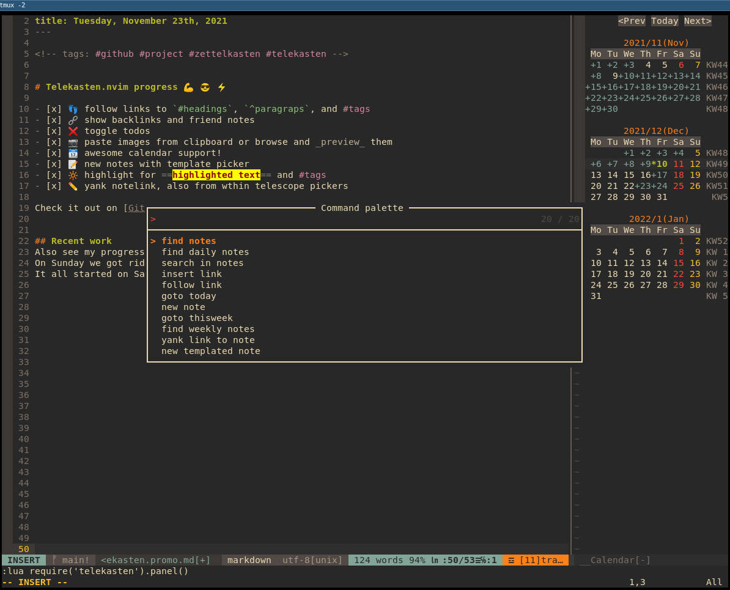Viewport: 730px width, 590px height.
Task: Click the yellow highlighted text on line 16
Action: click(216, 175)
